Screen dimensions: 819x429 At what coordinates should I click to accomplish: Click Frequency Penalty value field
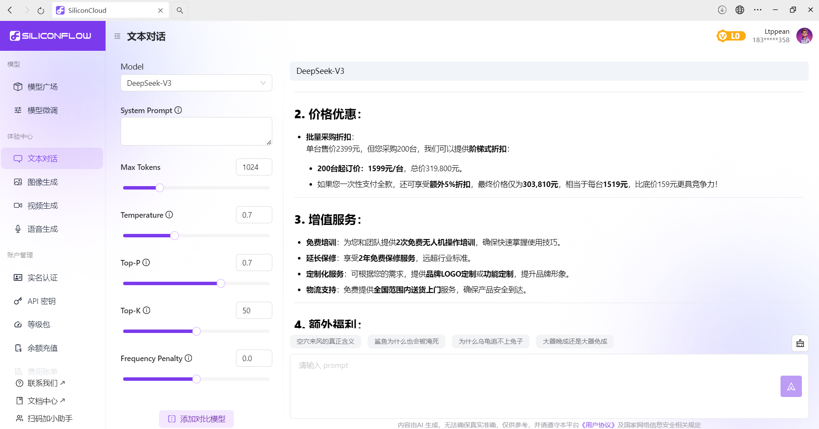coord(254,358)
